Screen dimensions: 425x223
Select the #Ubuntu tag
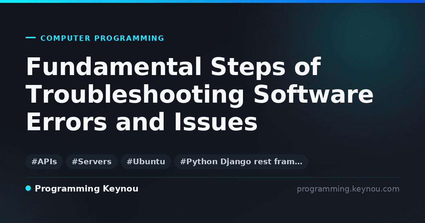pos(146,162)
